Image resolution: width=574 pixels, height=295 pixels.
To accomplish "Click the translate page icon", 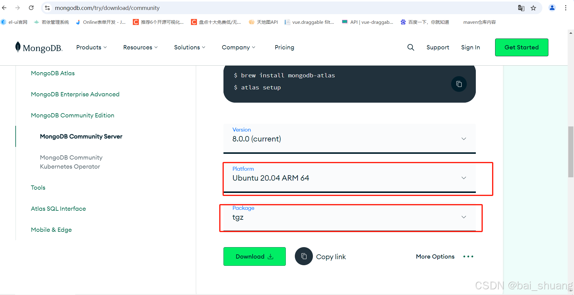I will coord(521,8).
